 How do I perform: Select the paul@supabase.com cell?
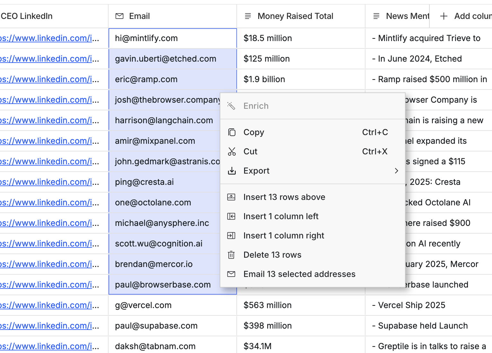click(x=172, y=326)
